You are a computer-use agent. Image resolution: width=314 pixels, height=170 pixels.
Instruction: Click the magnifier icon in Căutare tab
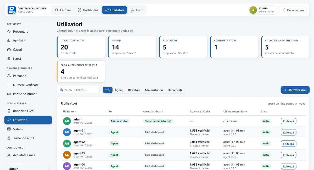[x=57, y=10]
